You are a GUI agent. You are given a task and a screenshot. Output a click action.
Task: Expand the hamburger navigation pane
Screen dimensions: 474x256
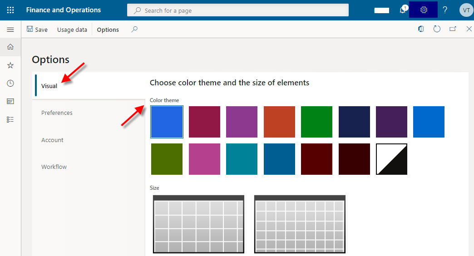10,30
